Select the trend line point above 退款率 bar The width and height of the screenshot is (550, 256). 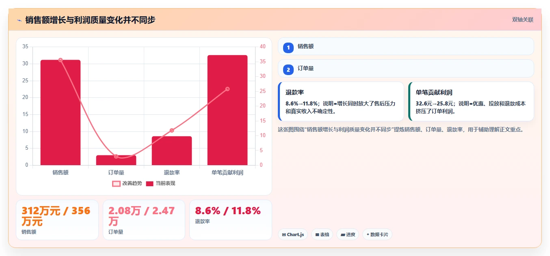(x=172, y=130)
